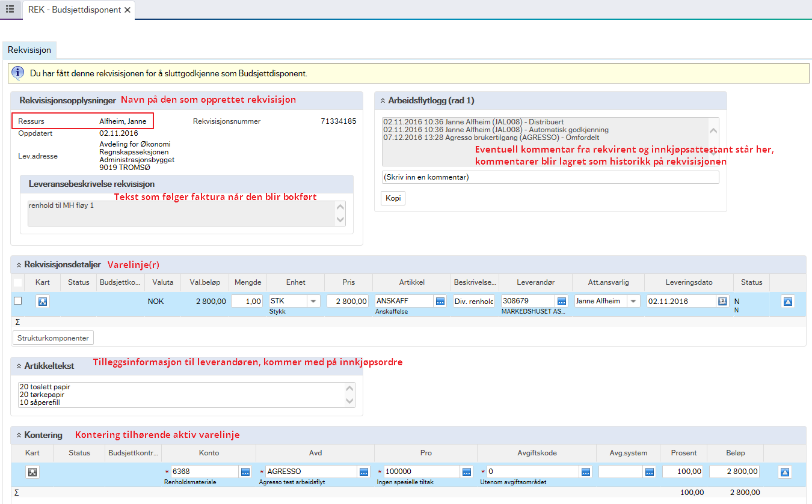Click the Pro field 100000
The width and height of the screenshot is (812, 504).
click(x=422, y=472)
